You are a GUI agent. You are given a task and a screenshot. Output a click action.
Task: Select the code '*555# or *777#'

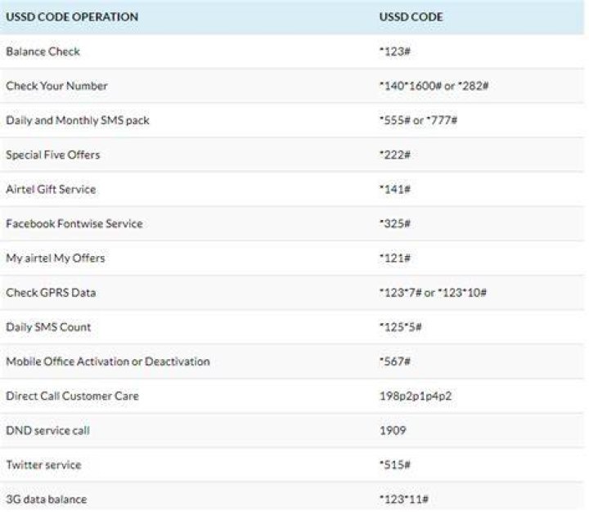418,120
